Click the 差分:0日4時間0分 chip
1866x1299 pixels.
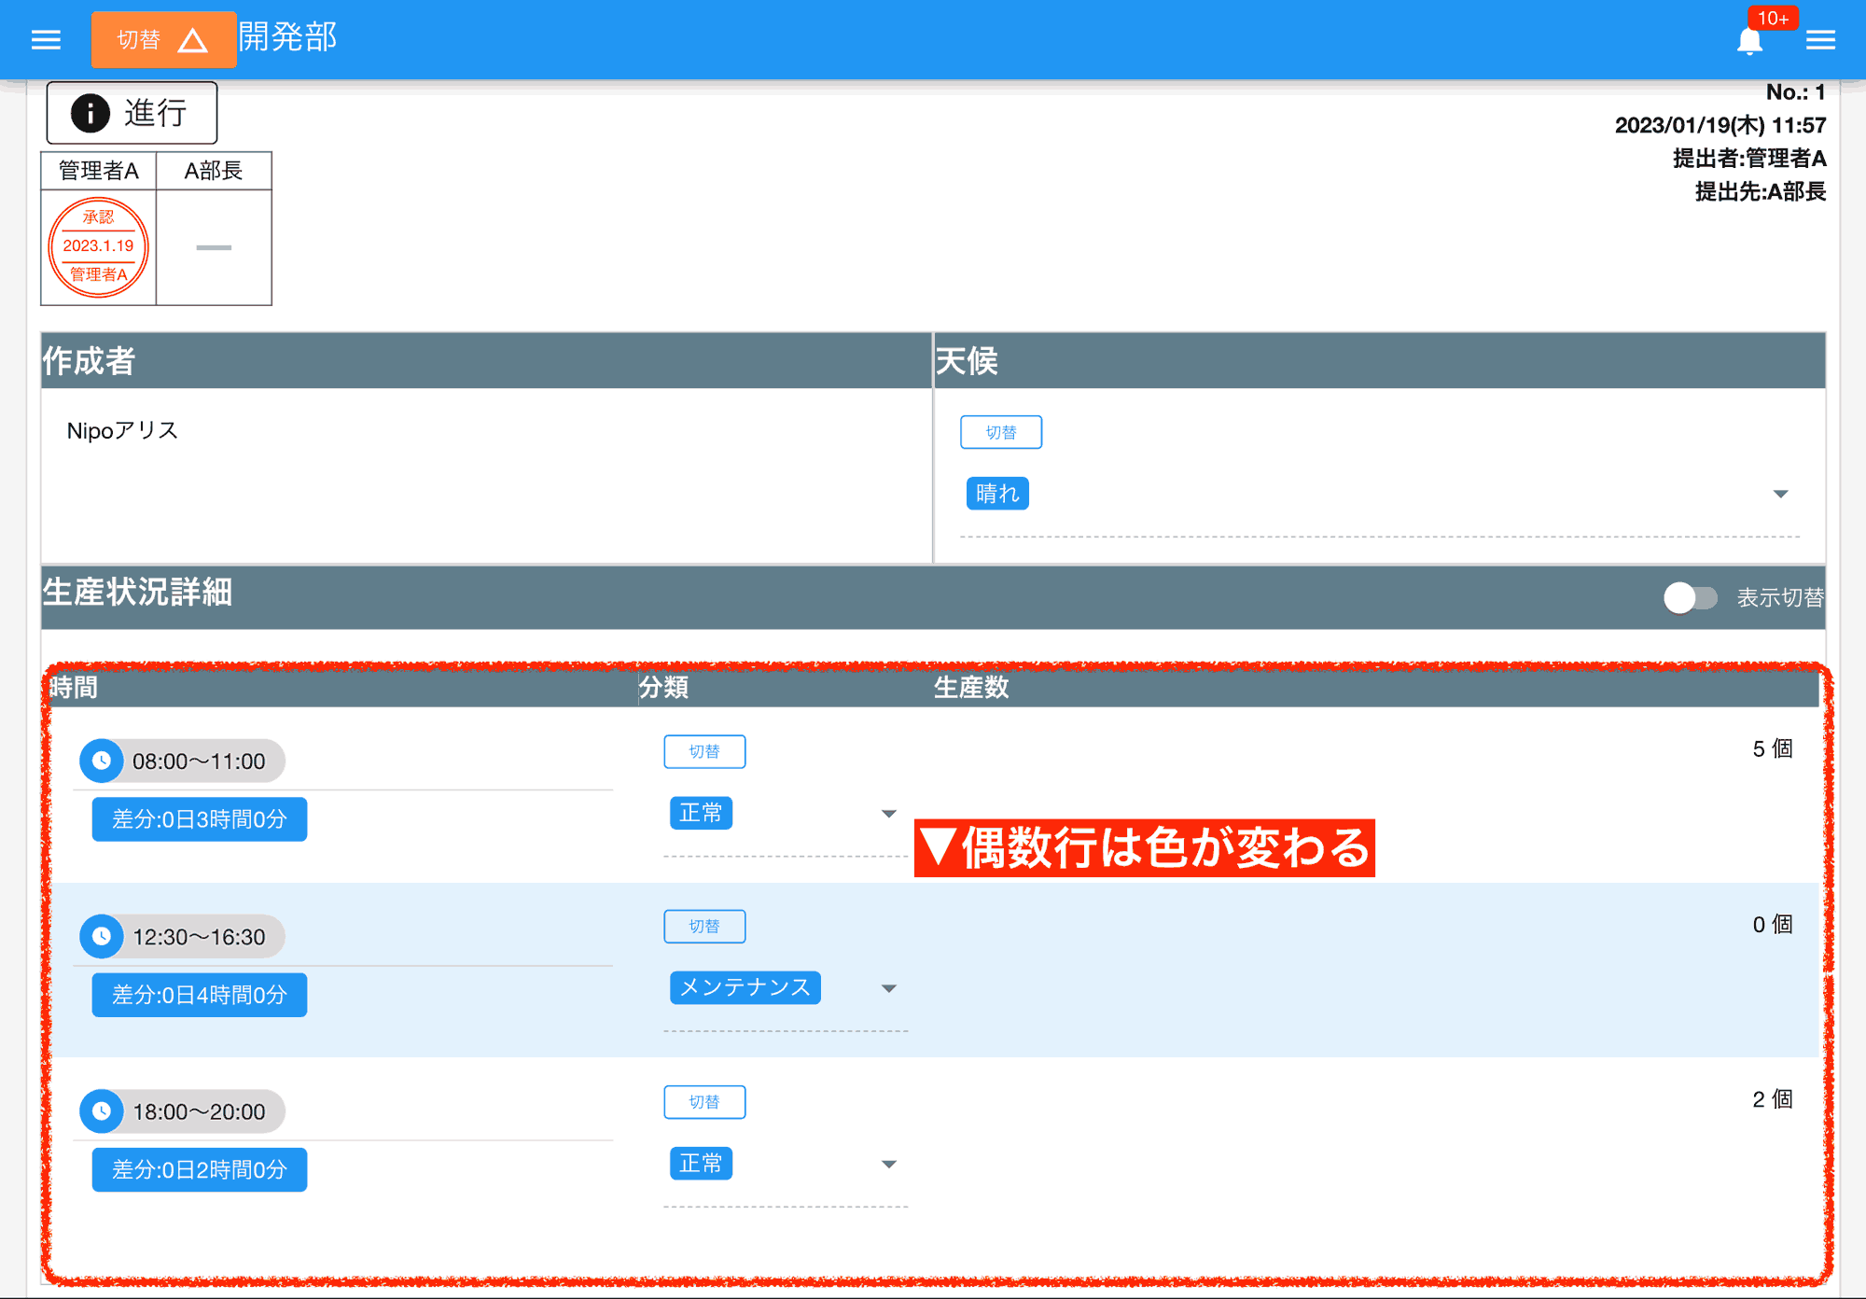point(199,994)
